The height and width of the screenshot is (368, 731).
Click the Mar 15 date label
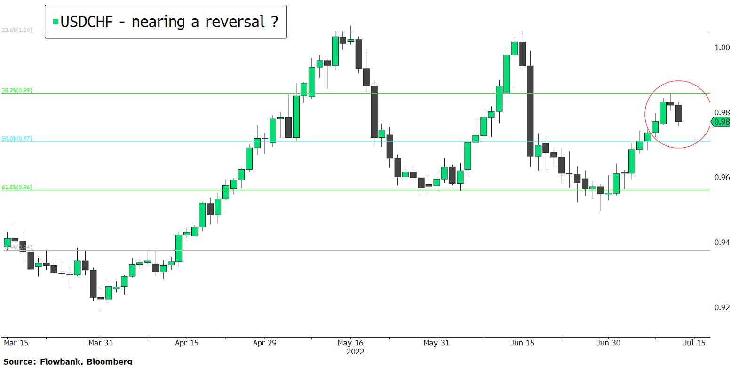point(16,343)
